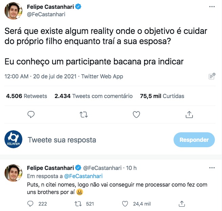Click the Twitter Web App source link

tap(102, 76)
